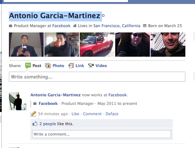
Task: Open the sunglasses photo thumbnail
Action: coord(133,45)
